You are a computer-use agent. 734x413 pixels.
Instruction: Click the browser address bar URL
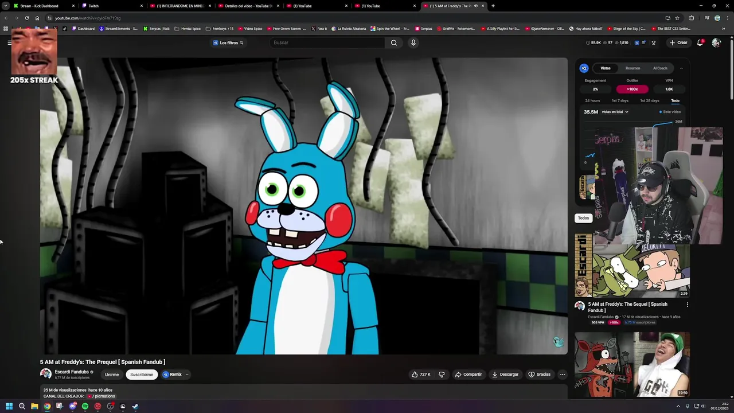coord(88,18)
